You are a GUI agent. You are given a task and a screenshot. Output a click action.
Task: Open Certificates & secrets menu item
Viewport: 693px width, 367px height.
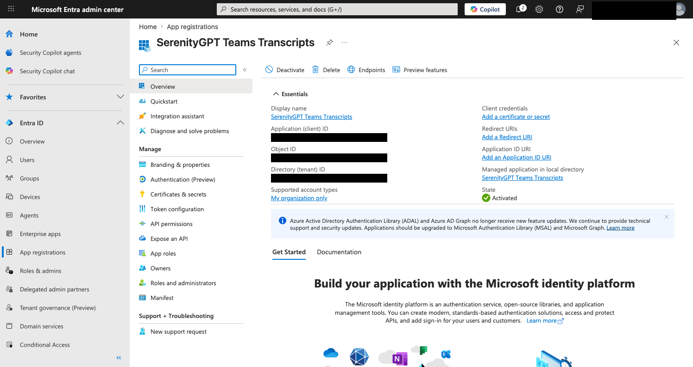pyautogui.click(x=178, y=194)
